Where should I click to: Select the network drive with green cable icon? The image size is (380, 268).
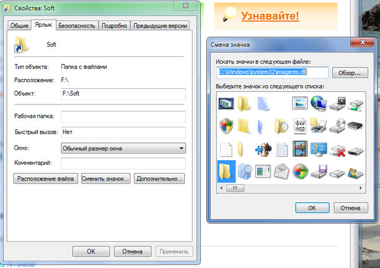pos(355,106)
